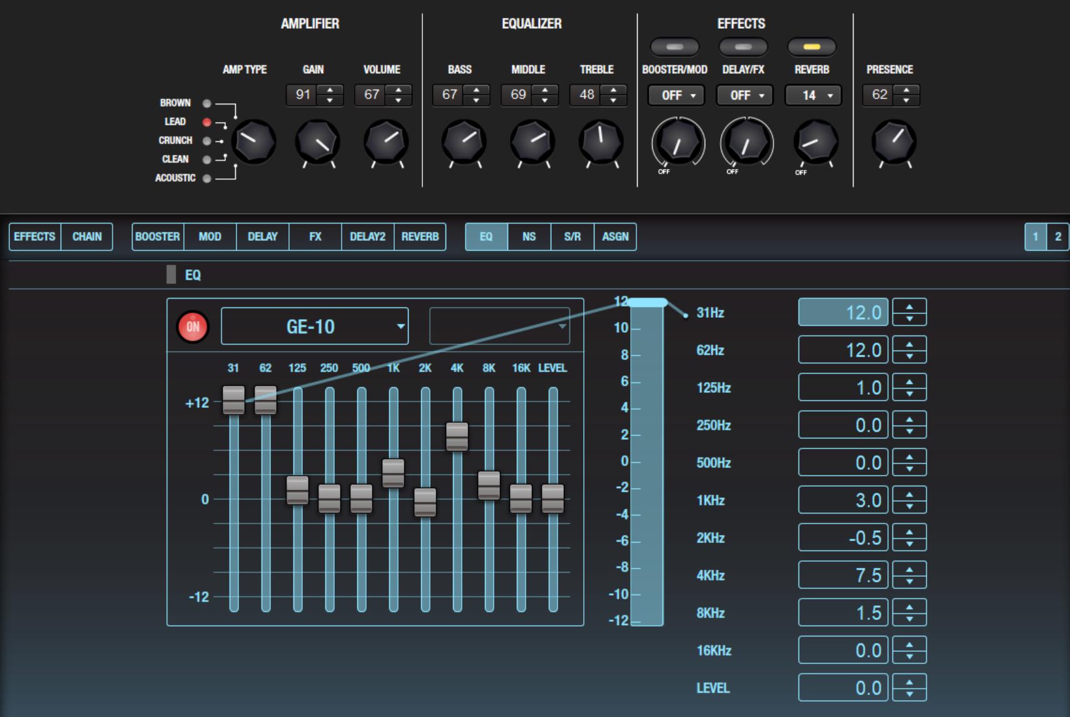
Task: Click the GAIN value stepper arrows
Action: point(330,95)
